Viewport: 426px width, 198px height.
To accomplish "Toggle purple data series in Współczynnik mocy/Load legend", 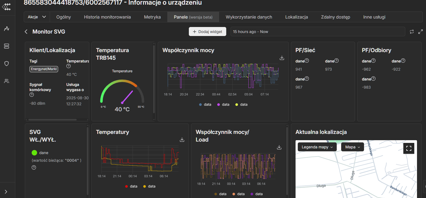I will coord(257,194).
